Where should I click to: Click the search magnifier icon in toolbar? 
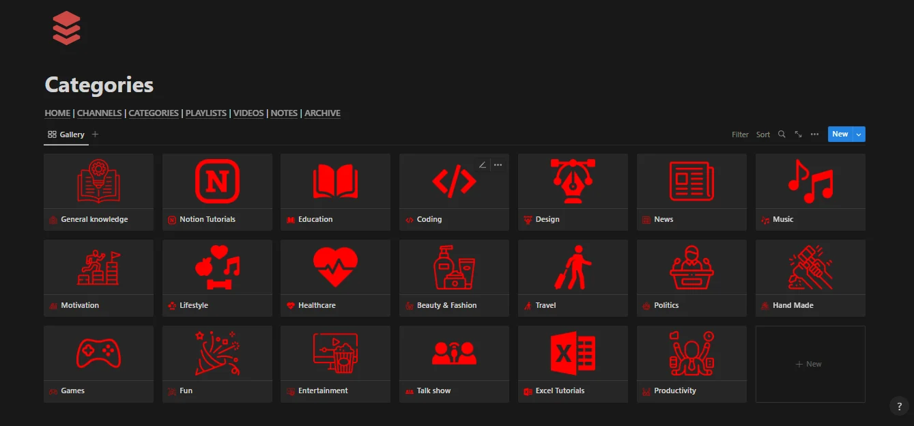tap(782, 134)
